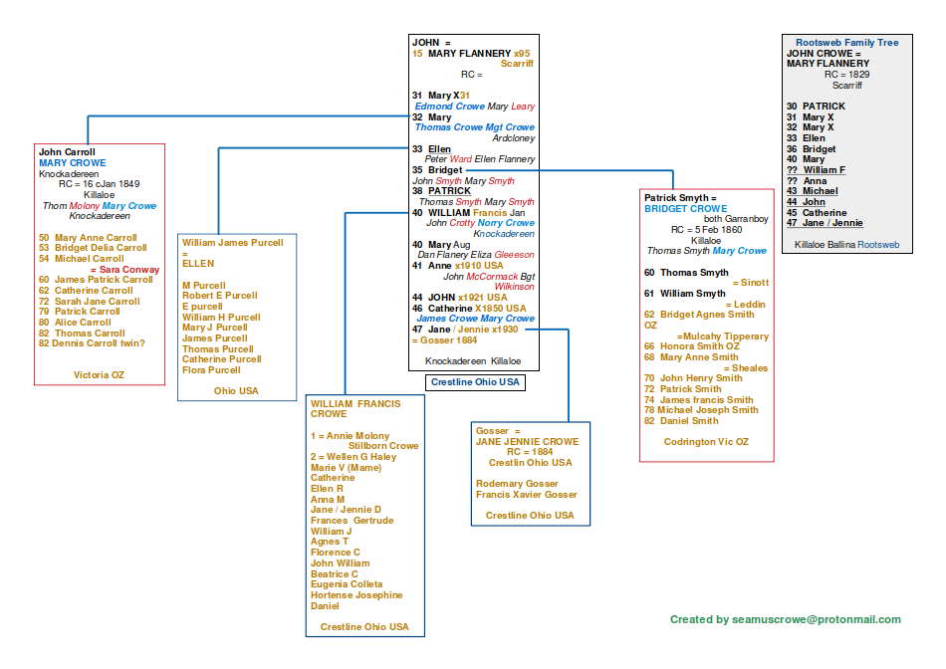Select ELLEN in the William James Purcell box
This screenshot has height=669, width=946.
pos(198,264)
